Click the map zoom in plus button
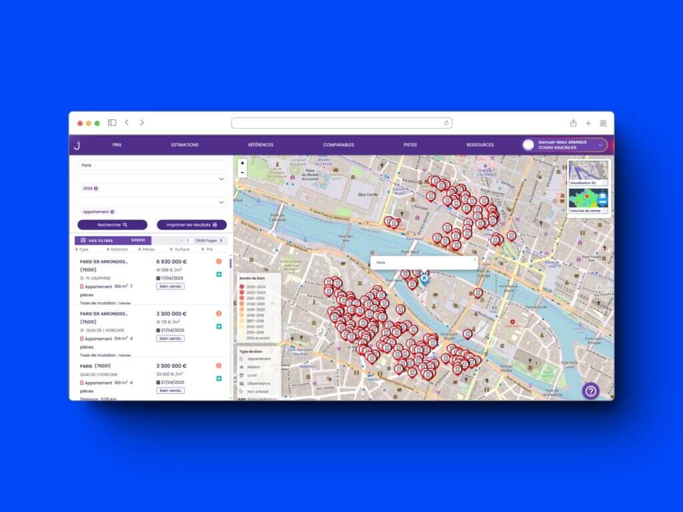 [x=242, y=163]
